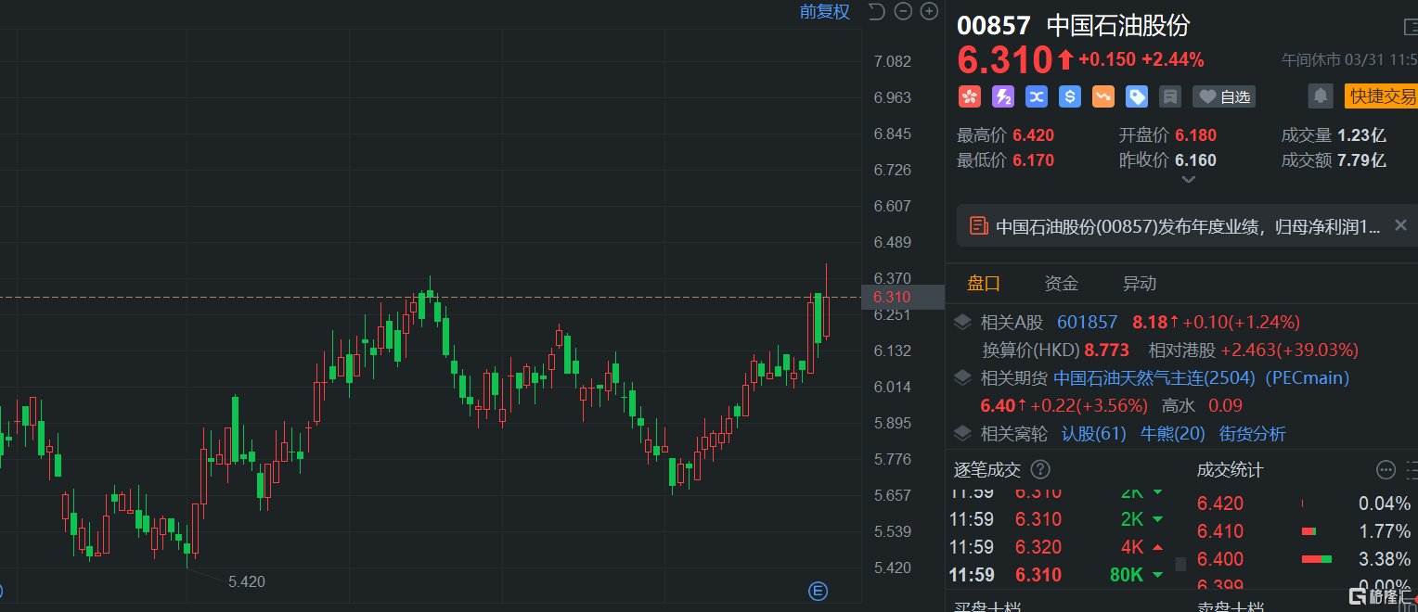Switch to the 资金 tab
The width and height of the screenshot is (1418, 612).
(1062, 284)
